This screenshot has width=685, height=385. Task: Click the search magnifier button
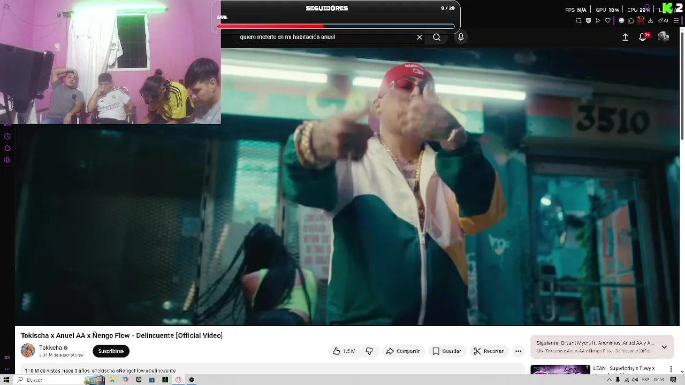tap(437, 37)
